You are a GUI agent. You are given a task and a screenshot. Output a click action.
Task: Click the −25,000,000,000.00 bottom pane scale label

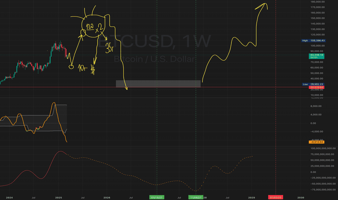(x=323, y=178)
